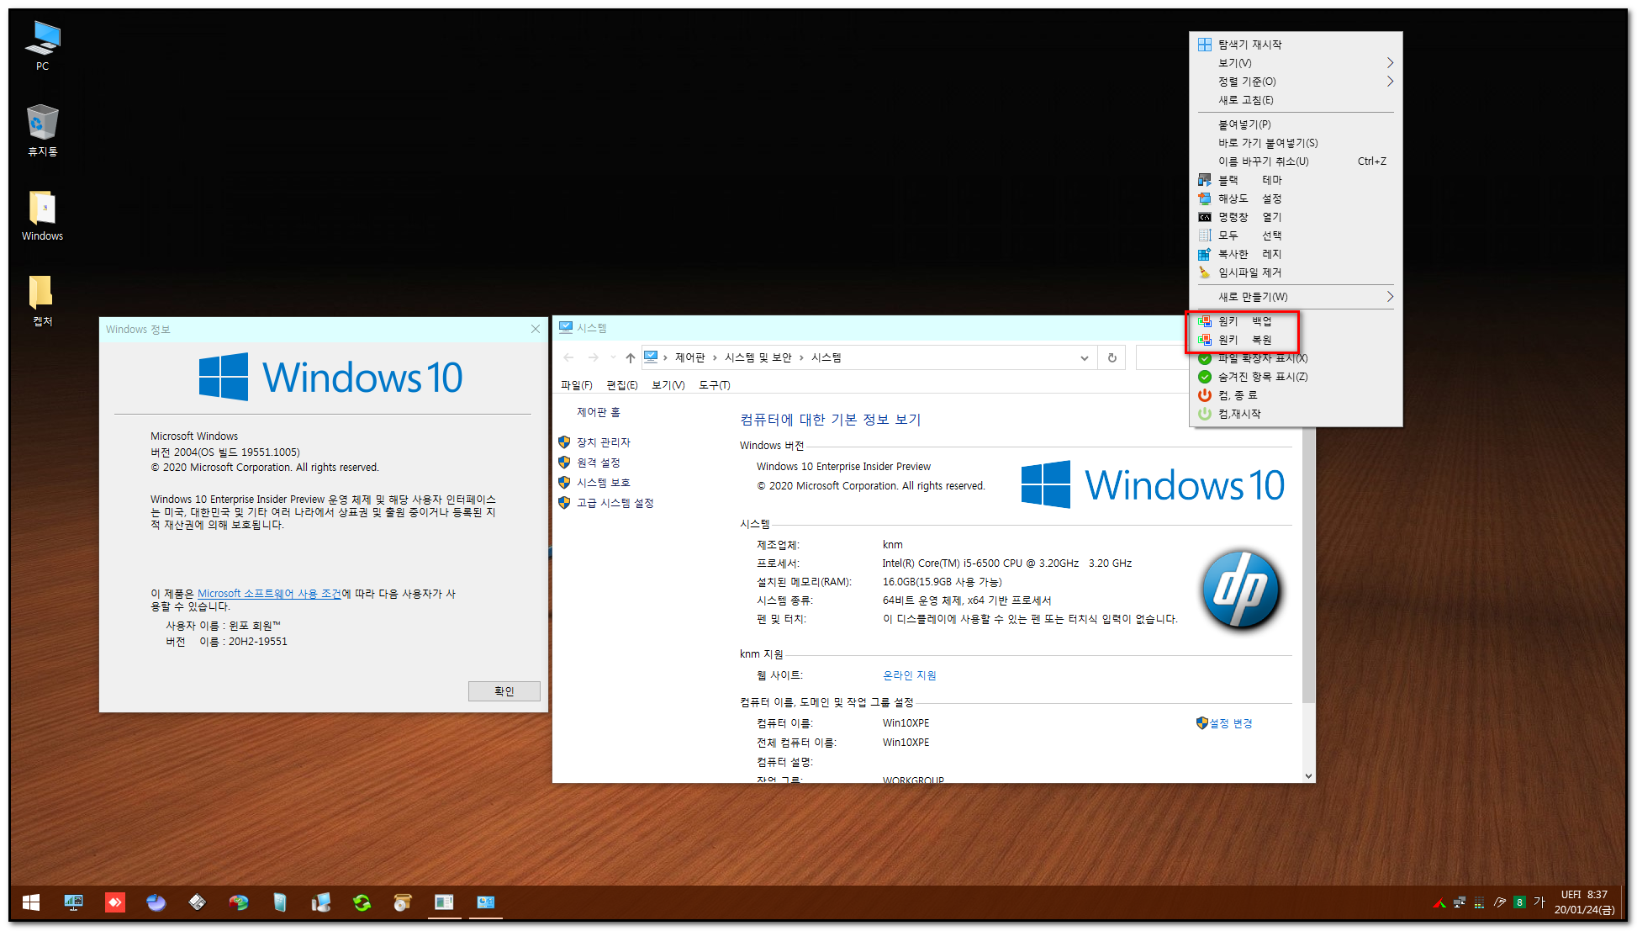The image size is (1637, 931).
Task: Toggle 숨겨진 항목 표시(Z) option
Action: [1296, 377]
